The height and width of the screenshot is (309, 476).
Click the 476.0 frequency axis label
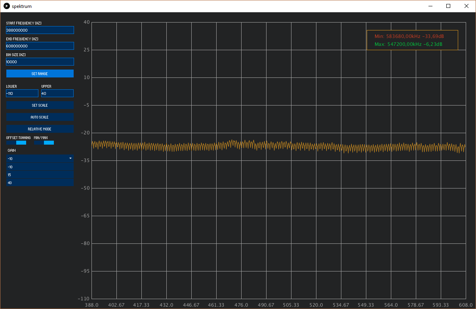[241, 305]
